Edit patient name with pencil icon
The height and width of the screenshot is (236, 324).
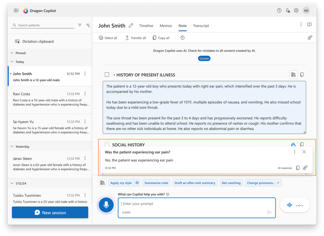click(131, 25)
